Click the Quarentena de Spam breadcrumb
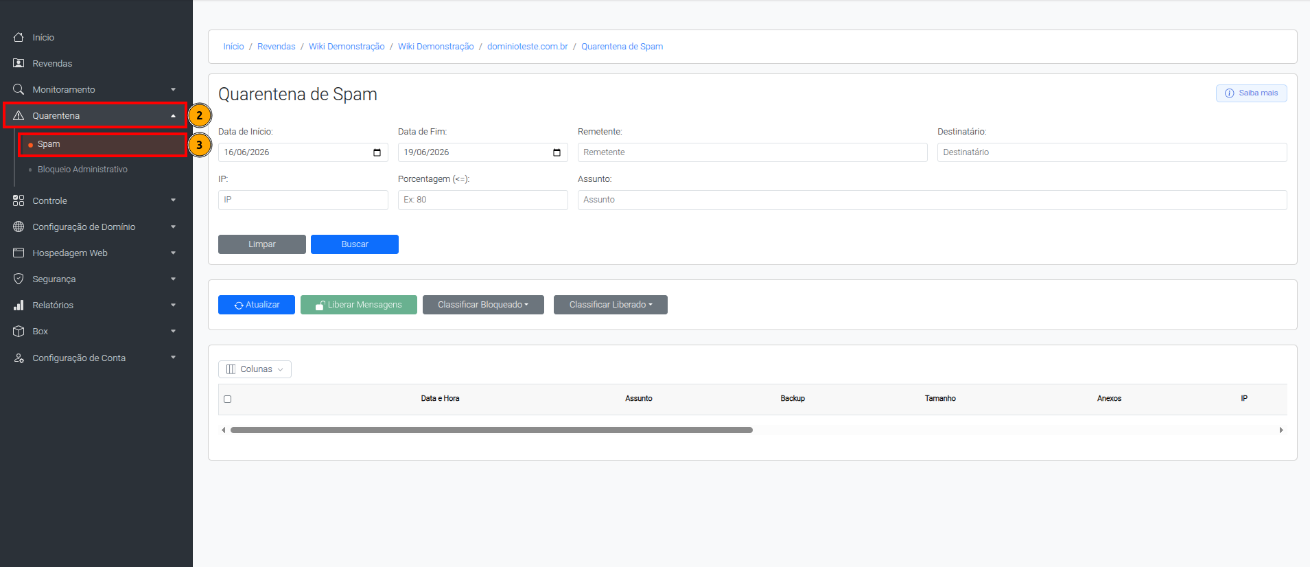This screenshot has width=1310, height=567. pos(622,47)
